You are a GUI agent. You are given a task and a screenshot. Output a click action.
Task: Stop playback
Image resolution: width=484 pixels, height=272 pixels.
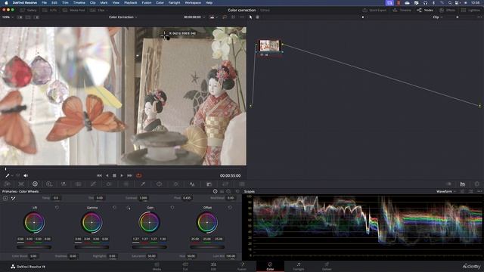[114, 175]
